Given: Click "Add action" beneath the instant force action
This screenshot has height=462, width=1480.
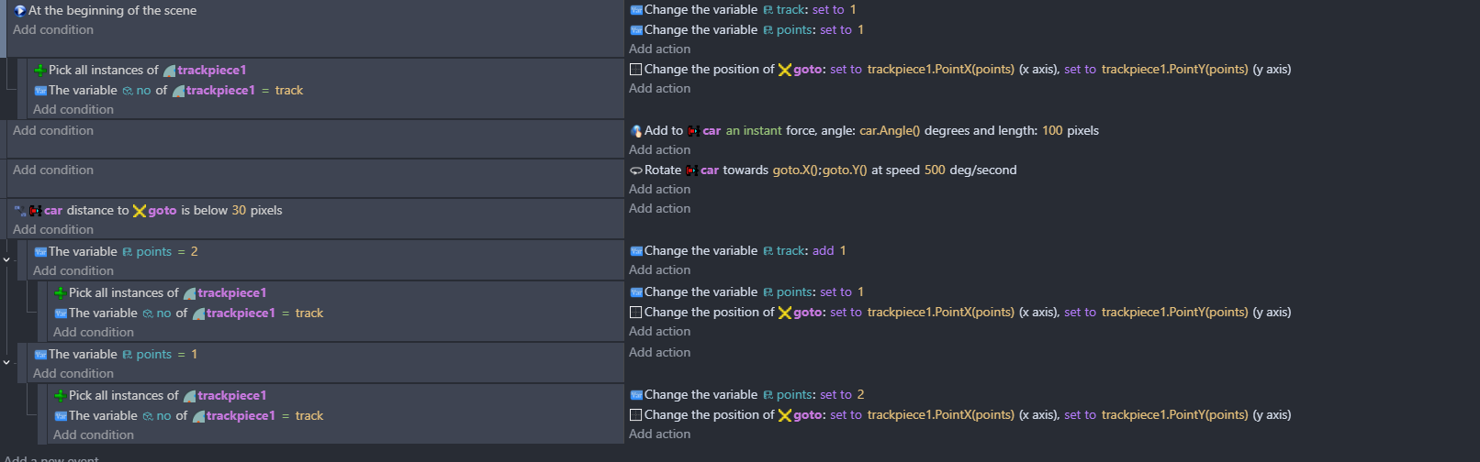Looking at the screenshot, I should 659,150.
